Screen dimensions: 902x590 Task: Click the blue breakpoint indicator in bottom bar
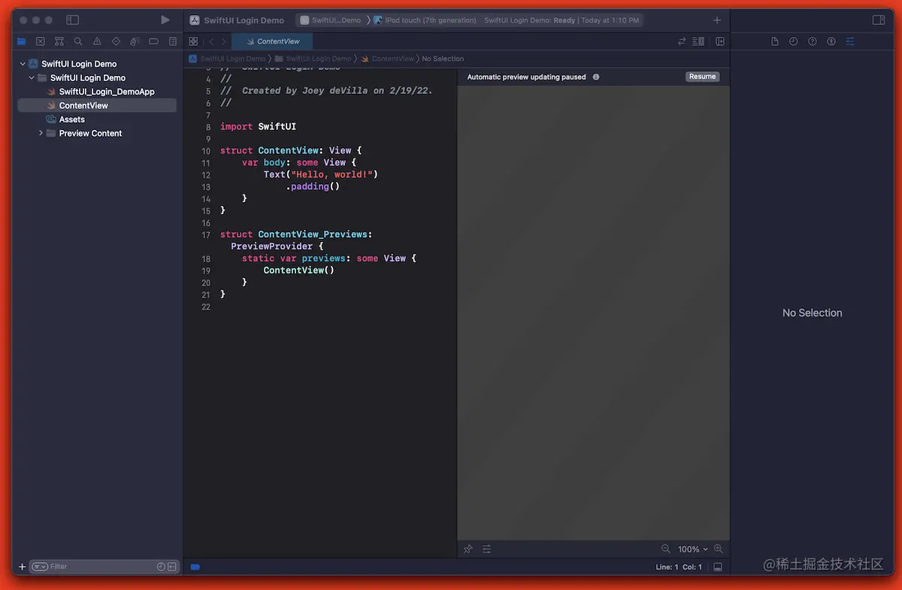click(195, 567)
